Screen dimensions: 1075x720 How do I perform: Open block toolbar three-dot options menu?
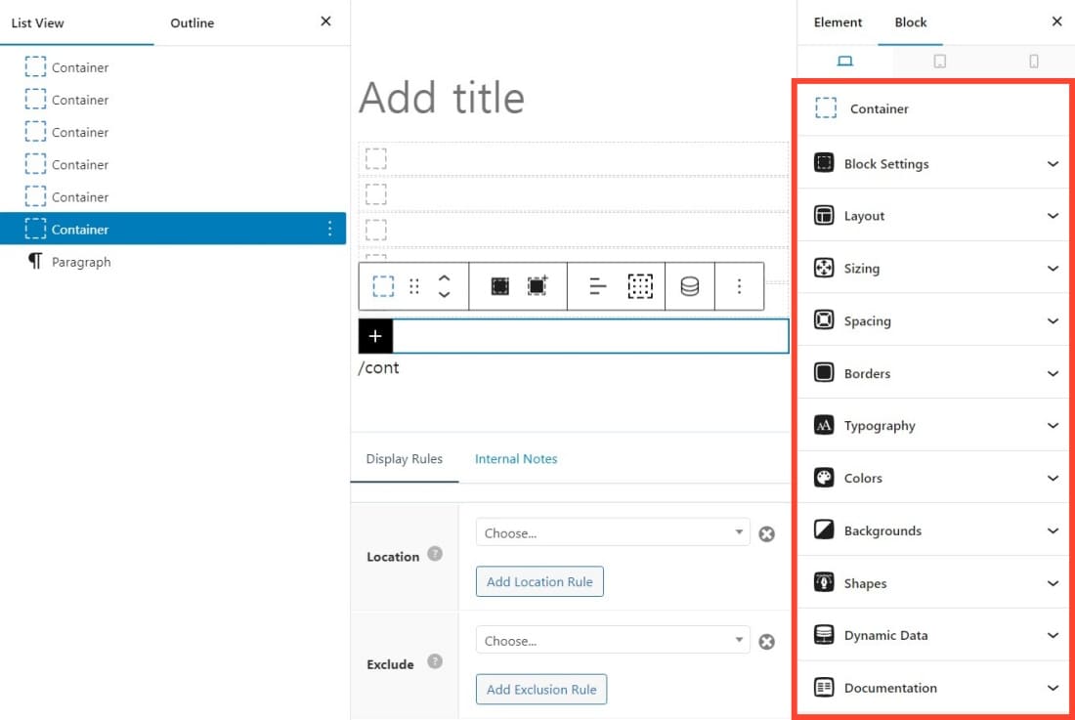pos(739,286)
